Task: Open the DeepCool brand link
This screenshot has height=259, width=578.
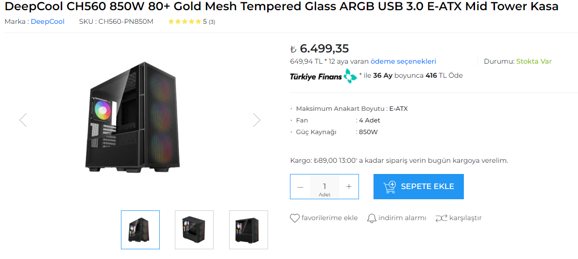Action: click(48, 21)
